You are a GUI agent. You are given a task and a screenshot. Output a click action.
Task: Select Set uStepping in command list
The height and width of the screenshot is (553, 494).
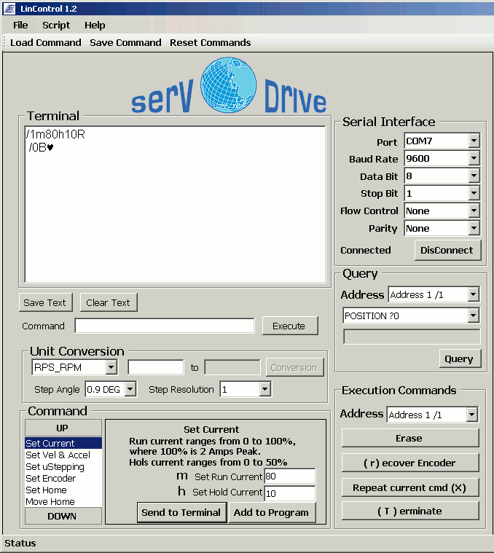63,466
